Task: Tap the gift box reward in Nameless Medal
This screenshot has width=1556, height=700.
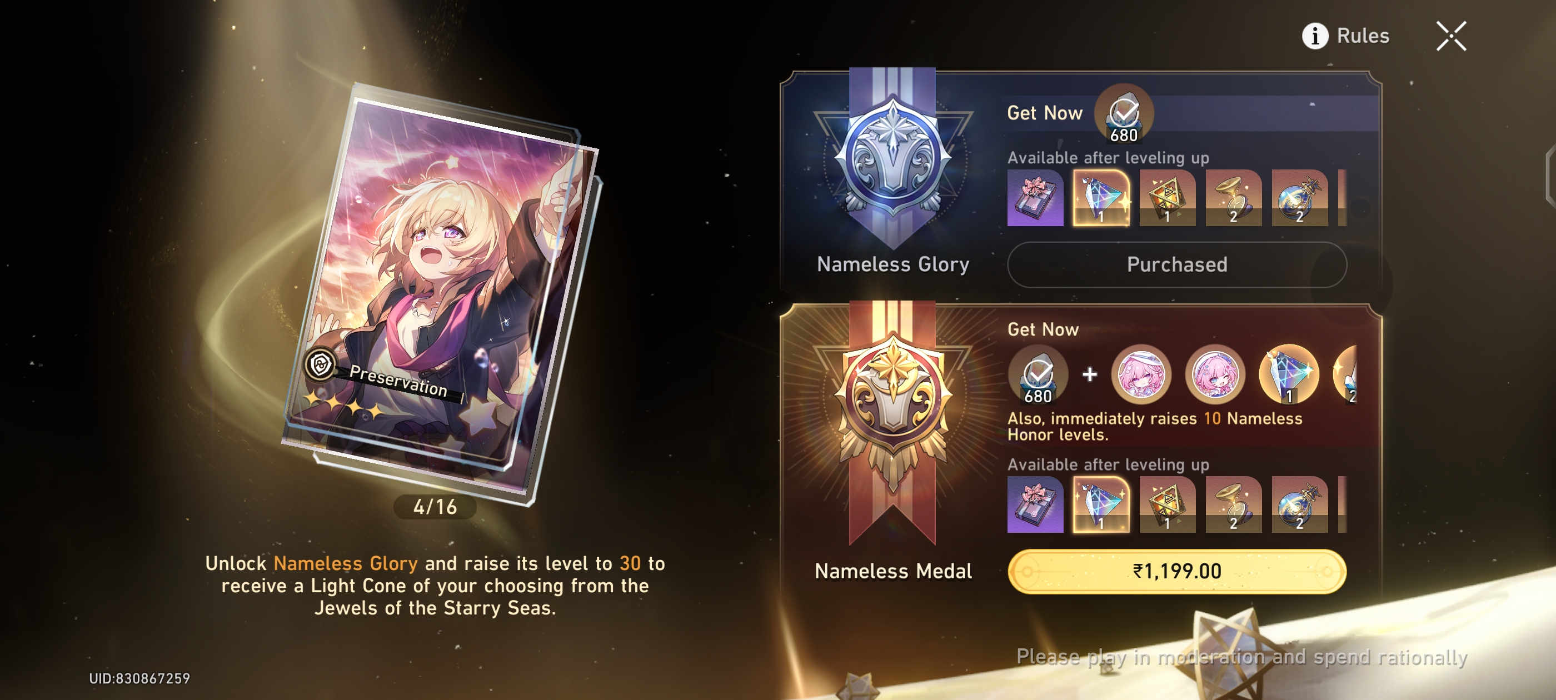Action: coord(1035,504)
